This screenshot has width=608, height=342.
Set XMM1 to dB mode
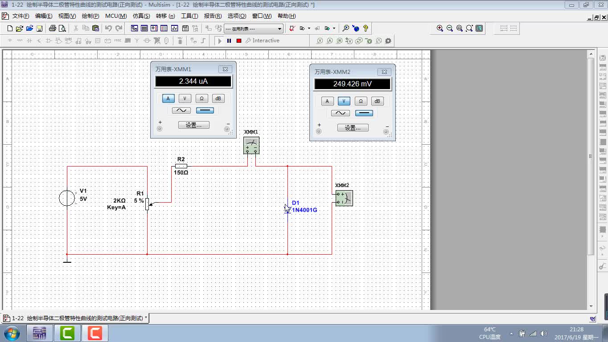point(218,98)
